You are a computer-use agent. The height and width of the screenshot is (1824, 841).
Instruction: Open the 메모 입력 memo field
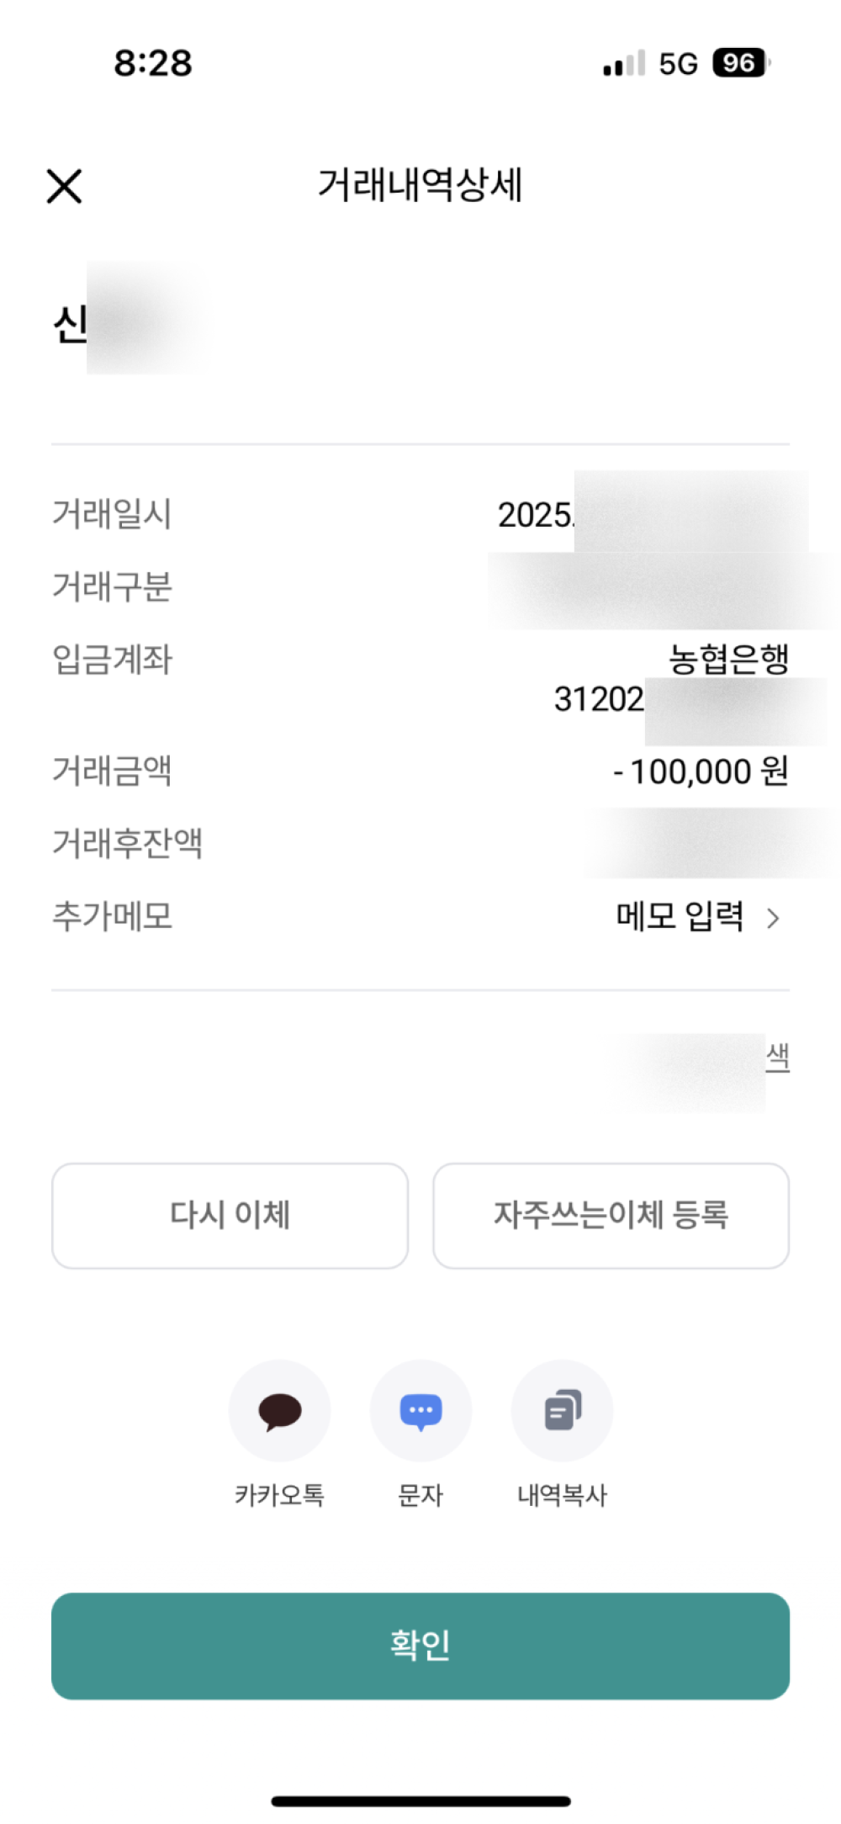pyautogui.click(x=680, y=916)
